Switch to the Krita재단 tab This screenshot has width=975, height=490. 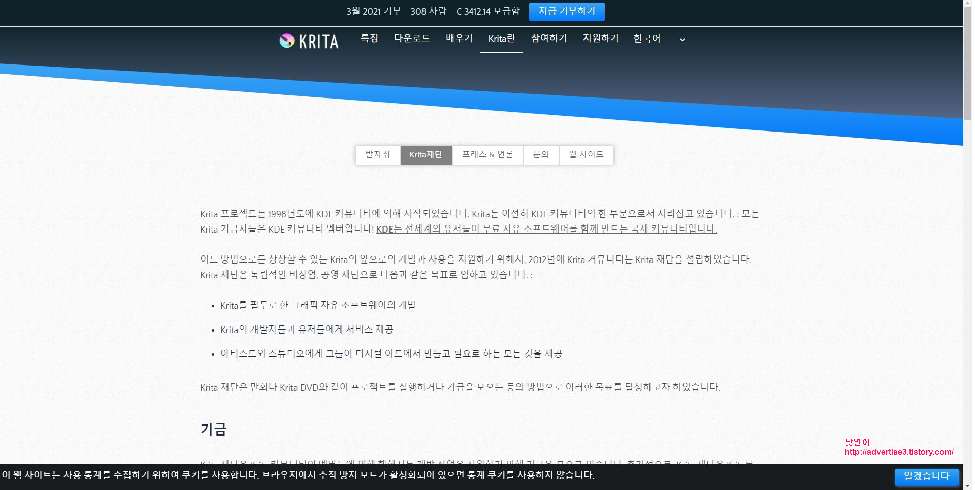(426, 155)
